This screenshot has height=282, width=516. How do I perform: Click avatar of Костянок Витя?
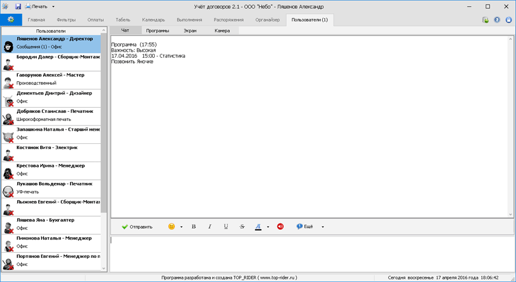coord(8,155)
